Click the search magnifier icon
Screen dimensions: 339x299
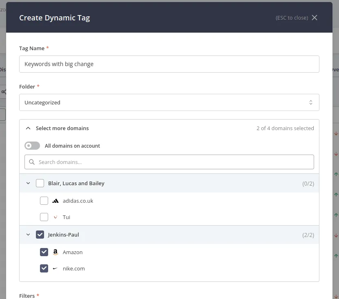point(32,162)
